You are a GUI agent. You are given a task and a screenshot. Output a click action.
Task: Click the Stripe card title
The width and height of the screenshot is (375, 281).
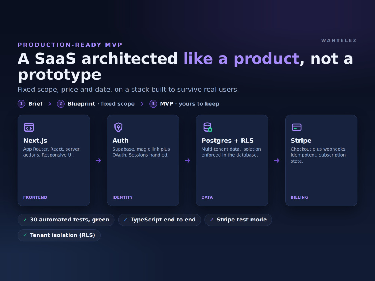pos(301,140)
